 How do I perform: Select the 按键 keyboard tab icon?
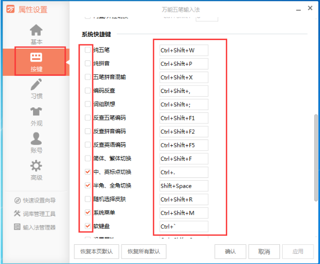(x=36, y=57)
